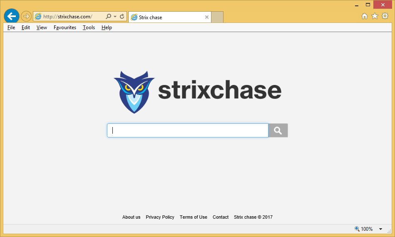Open the Contact link
395x237 pixels.
click(x=221, y=217)
